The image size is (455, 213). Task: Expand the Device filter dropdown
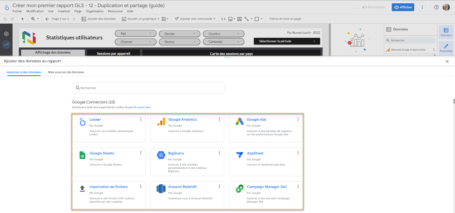coord(180,42)
